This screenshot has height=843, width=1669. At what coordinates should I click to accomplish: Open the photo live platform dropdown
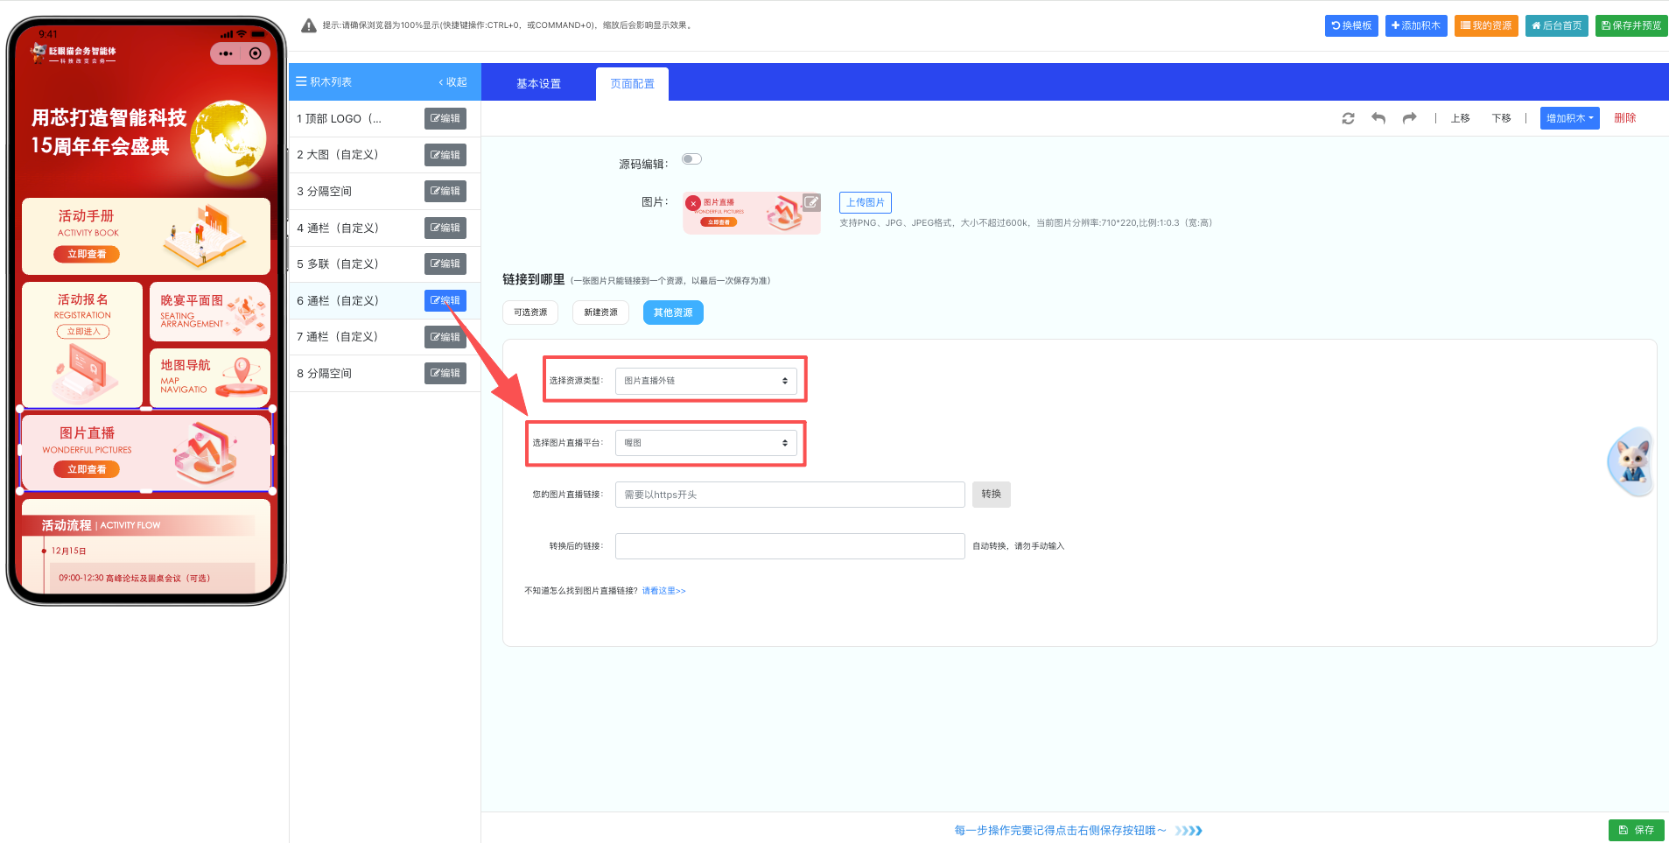click(x=705, y=443)
